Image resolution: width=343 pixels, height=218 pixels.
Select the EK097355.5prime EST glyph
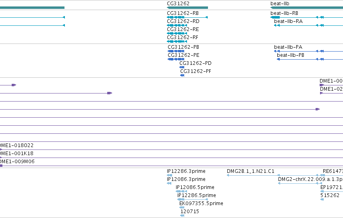pyautogui.click(x=182, y=208)
